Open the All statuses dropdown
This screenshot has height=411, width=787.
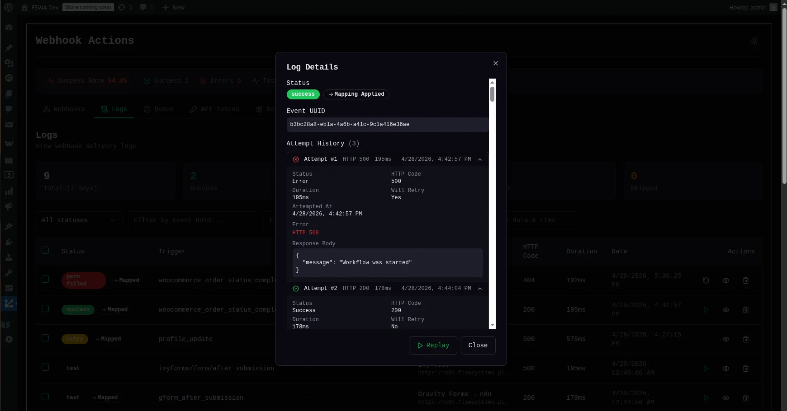(79, 220)
